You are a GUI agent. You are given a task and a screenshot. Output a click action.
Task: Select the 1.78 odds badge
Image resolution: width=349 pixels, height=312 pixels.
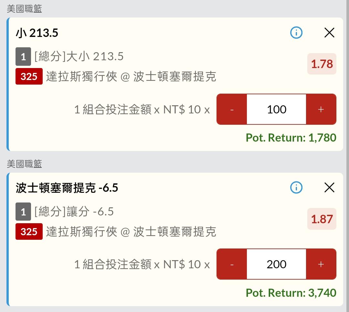pyautogui.click(x=322, y=64)
